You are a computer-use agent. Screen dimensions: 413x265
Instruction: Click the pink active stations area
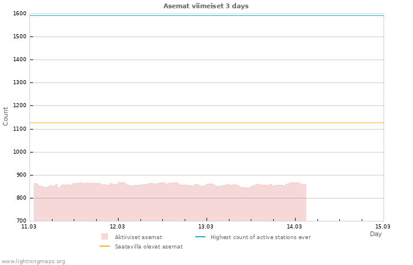(x=170, y=202)
